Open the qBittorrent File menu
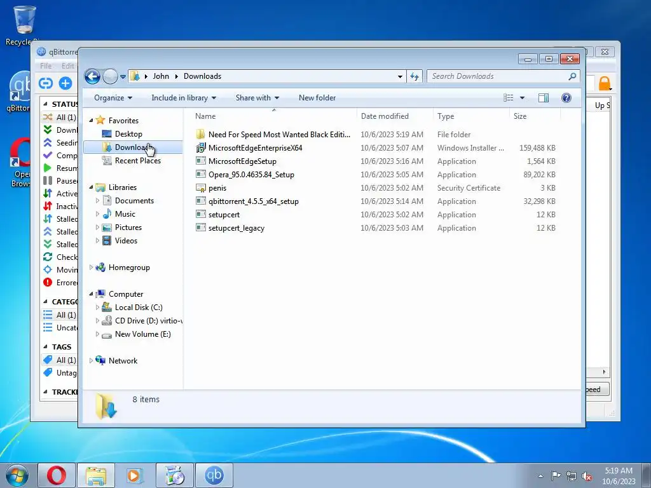 tap(46, 65)
